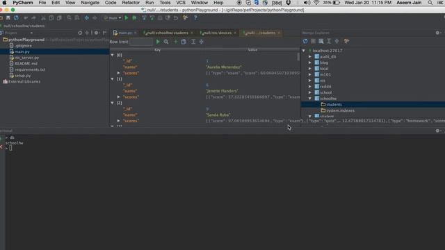Viewport: 445px width, 250px height.
Task: Collapse result document [1]
Action: 113,78
